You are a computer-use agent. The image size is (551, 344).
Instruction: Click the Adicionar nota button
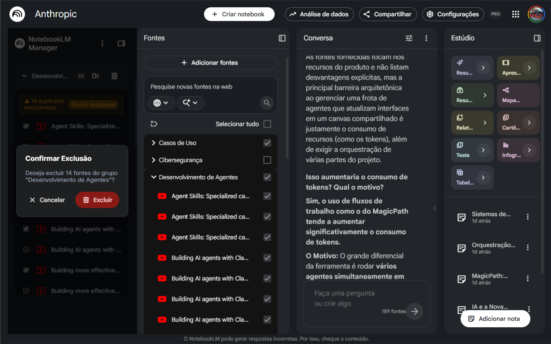[x=495, y=319]
